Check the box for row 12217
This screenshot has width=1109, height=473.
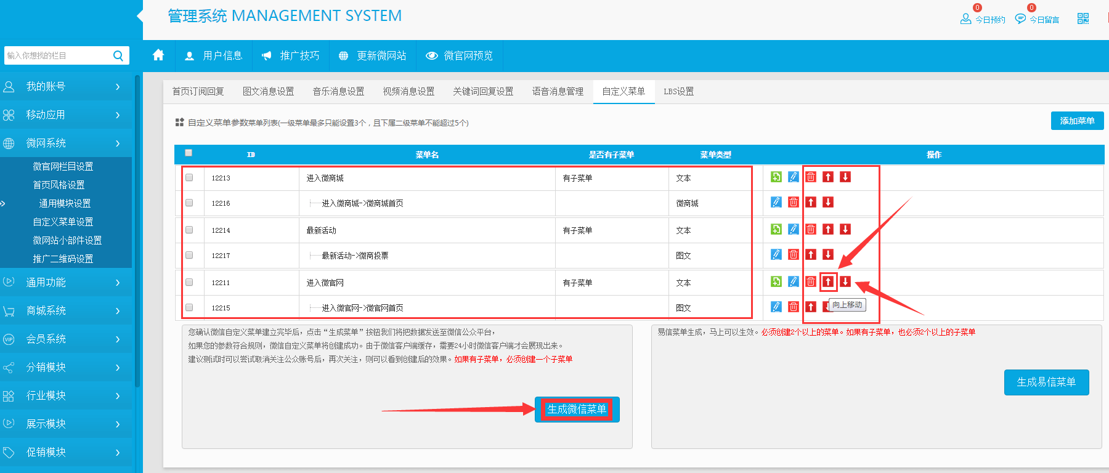(189, 256)
